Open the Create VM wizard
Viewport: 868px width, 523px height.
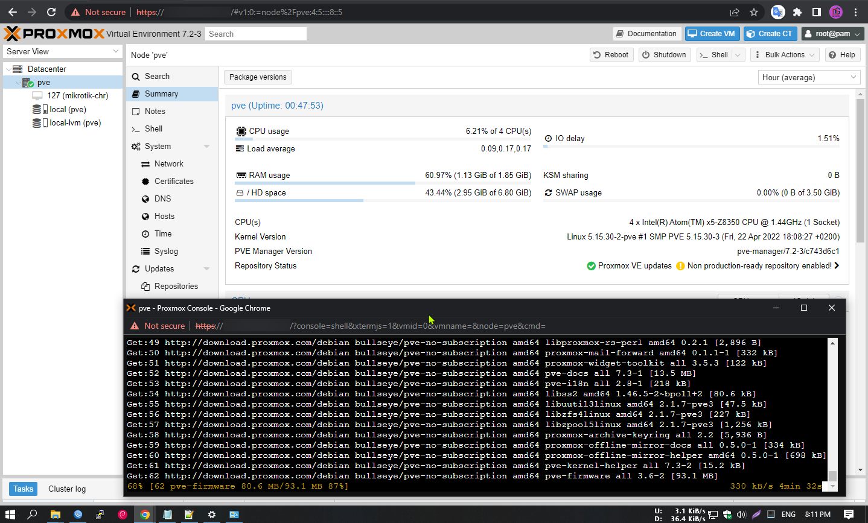pyautogui.click(x=712, y=34)
